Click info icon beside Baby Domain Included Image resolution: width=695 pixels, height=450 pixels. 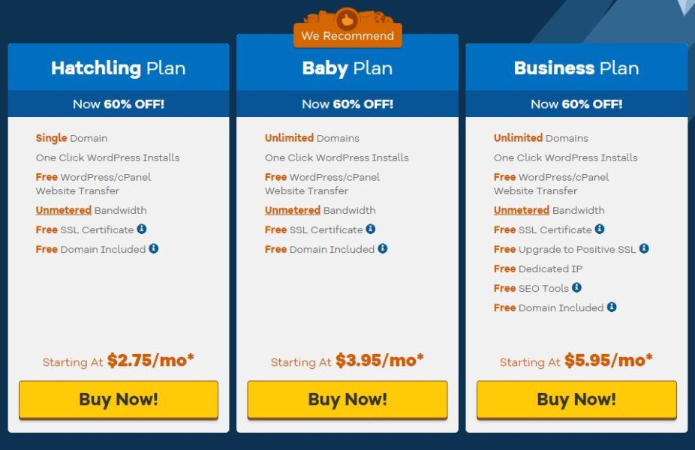pos(383,249)
